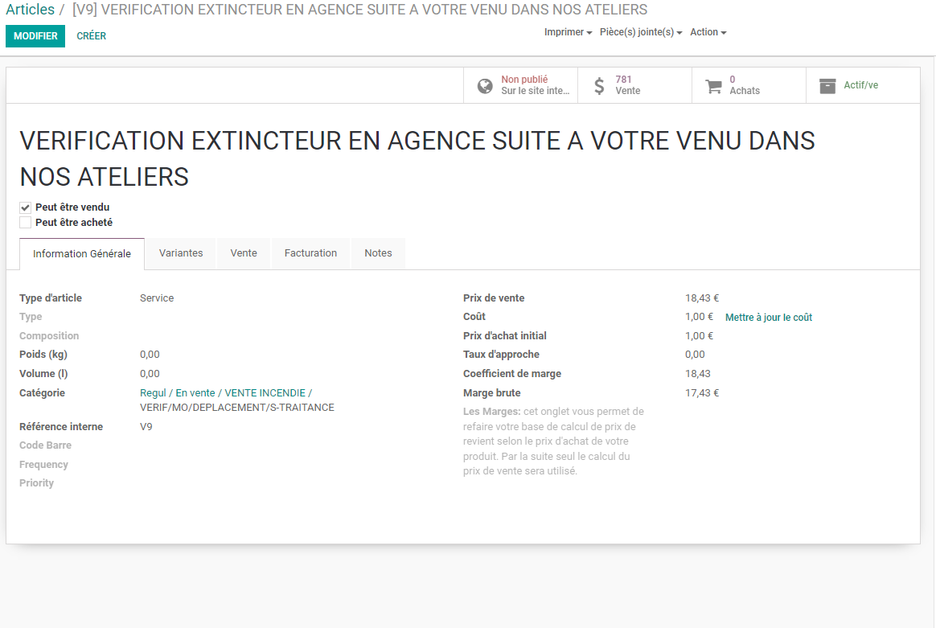Click 'Mettre à jour le coût' link
The image size is (936, 628).
769,318
